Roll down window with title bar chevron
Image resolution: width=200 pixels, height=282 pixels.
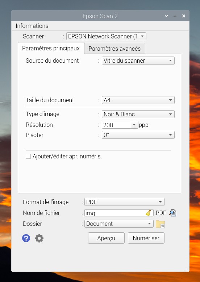[166, 16]
